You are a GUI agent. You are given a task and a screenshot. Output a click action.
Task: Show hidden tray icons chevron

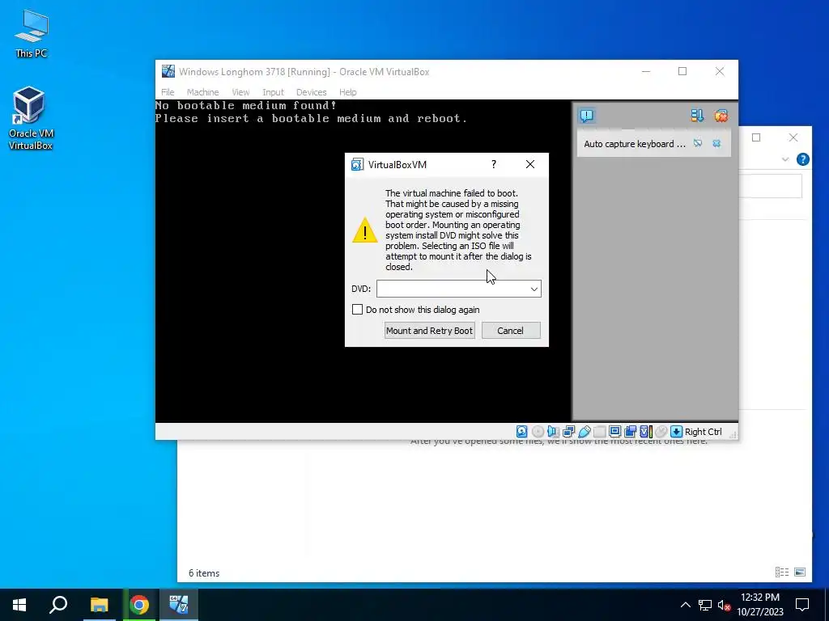[x=685, y=605]
